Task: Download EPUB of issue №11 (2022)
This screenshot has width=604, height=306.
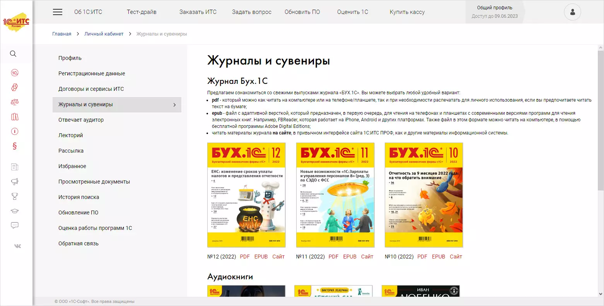Action: tap(350, 257)
